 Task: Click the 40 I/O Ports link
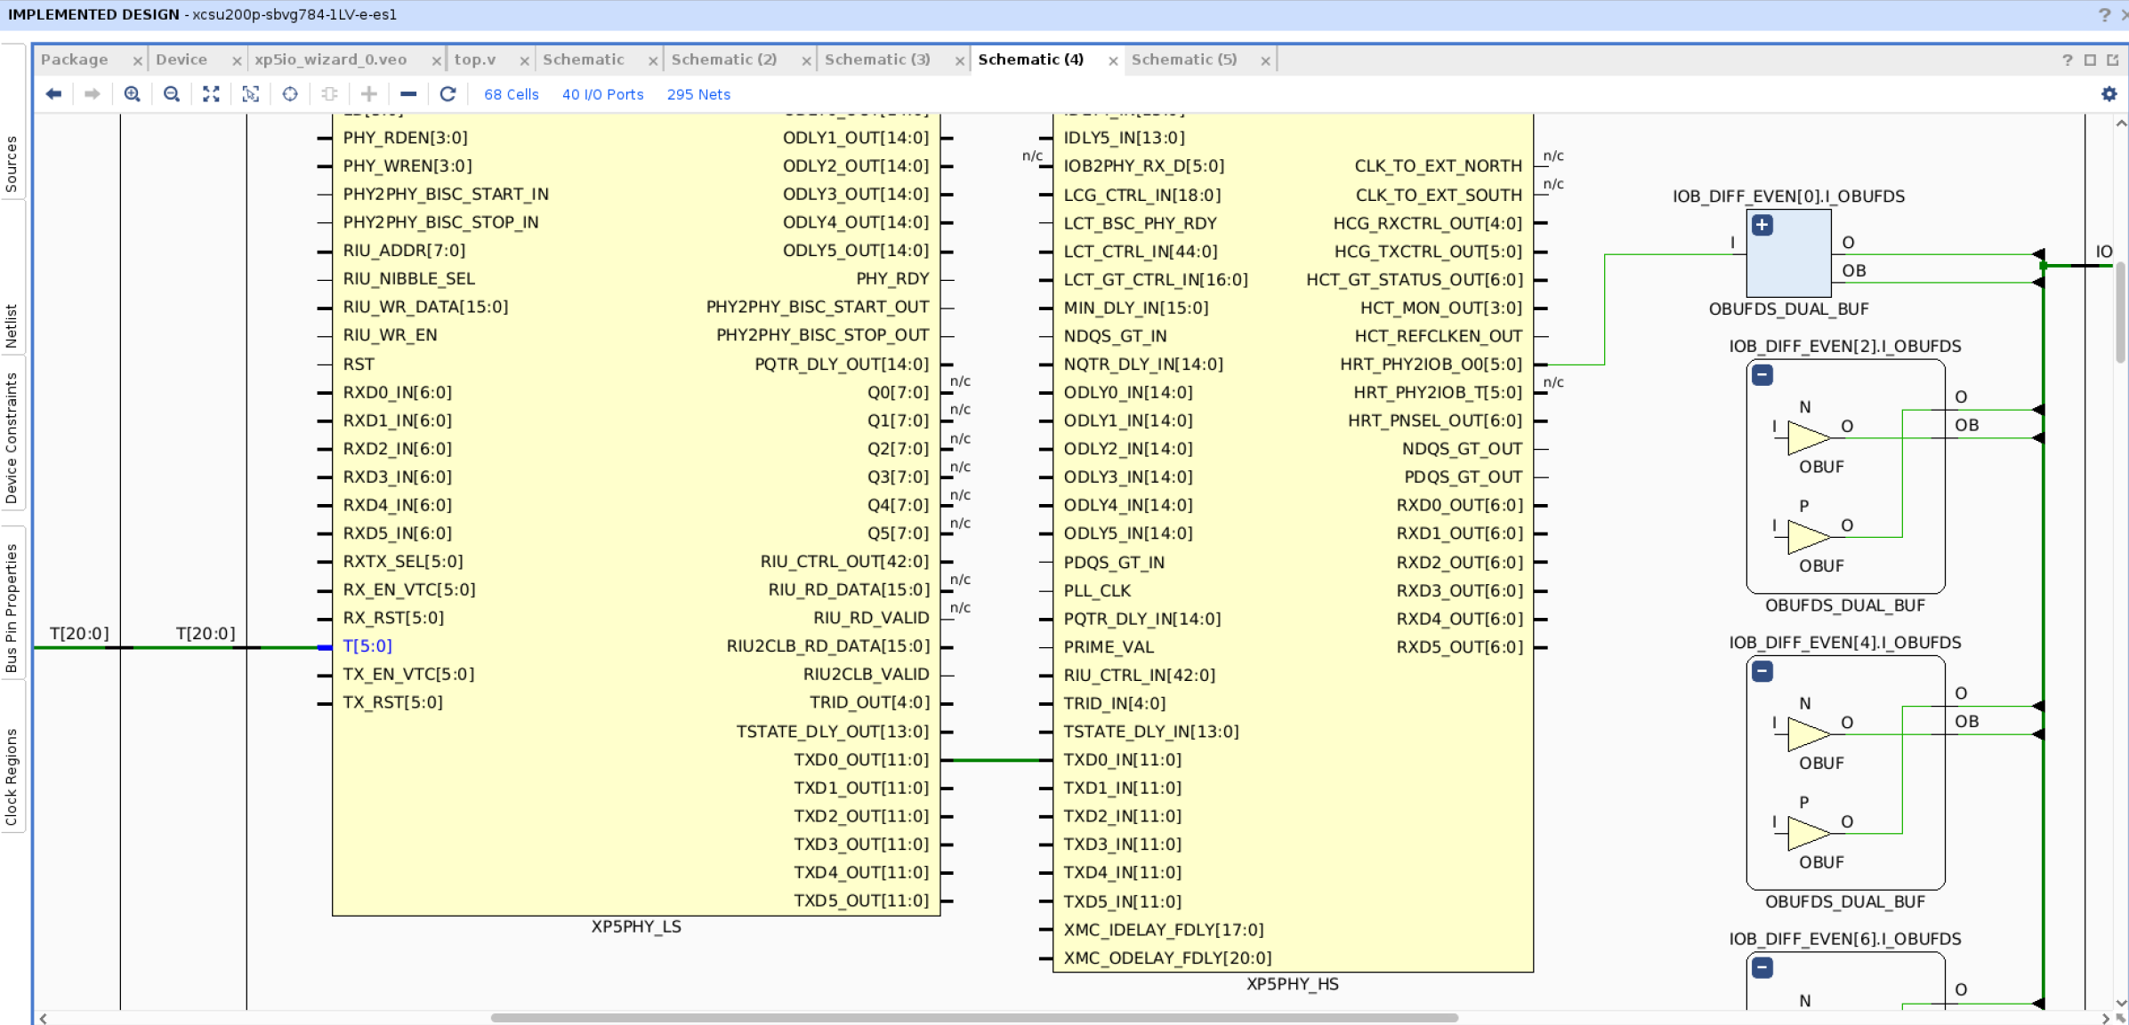(x=602, y=94)
